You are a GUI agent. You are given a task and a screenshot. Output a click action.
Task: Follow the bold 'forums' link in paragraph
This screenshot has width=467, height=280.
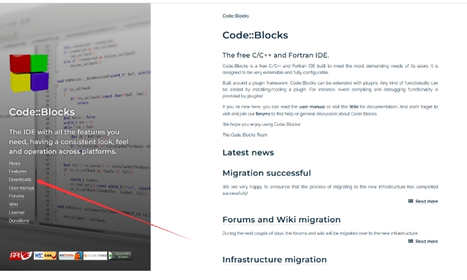point(263,114)
